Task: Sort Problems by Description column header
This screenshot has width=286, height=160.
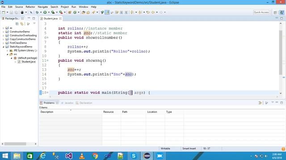Action: point(71,112)
